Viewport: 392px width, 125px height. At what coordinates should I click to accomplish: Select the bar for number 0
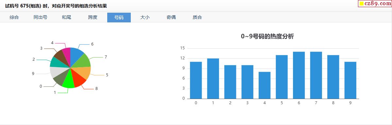click(196, 80)
